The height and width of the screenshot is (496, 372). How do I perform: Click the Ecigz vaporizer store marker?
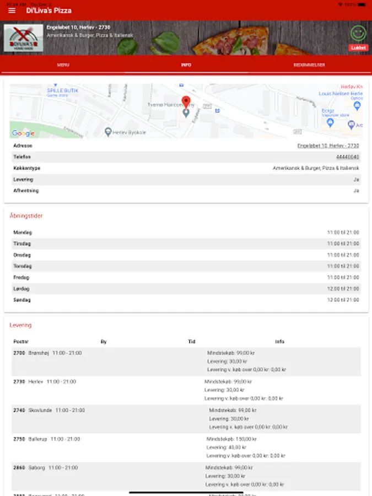pyautogui.click(x=330, y=122)
